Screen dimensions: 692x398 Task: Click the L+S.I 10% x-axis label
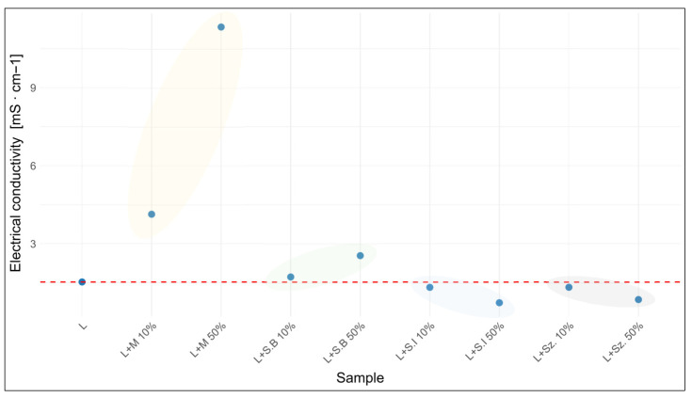tap(415, 342)
